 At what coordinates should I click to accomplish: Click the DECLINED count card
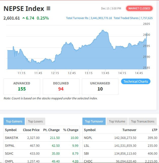click(61, 86)
